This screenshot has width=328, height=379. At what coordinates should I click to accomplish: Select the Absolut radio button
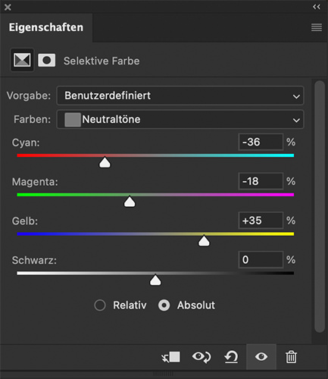click(x=164, y=305)
